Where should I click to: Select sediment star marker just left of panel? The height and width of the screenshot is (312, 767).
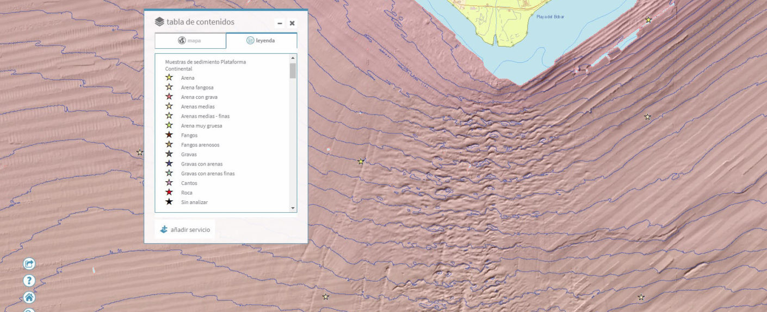pyautogui.click(x=140, y=152)
